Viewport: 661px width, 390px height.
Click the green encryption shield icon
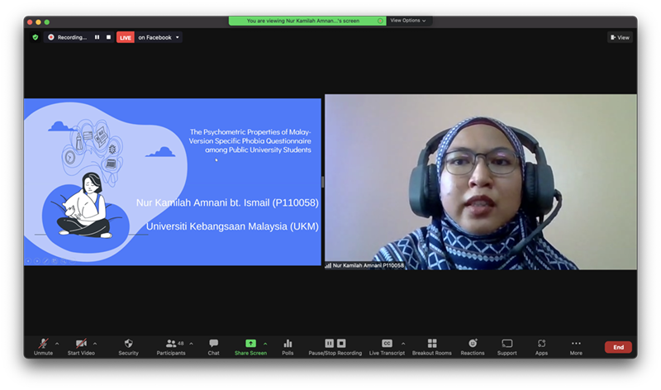tap(35, 37)
